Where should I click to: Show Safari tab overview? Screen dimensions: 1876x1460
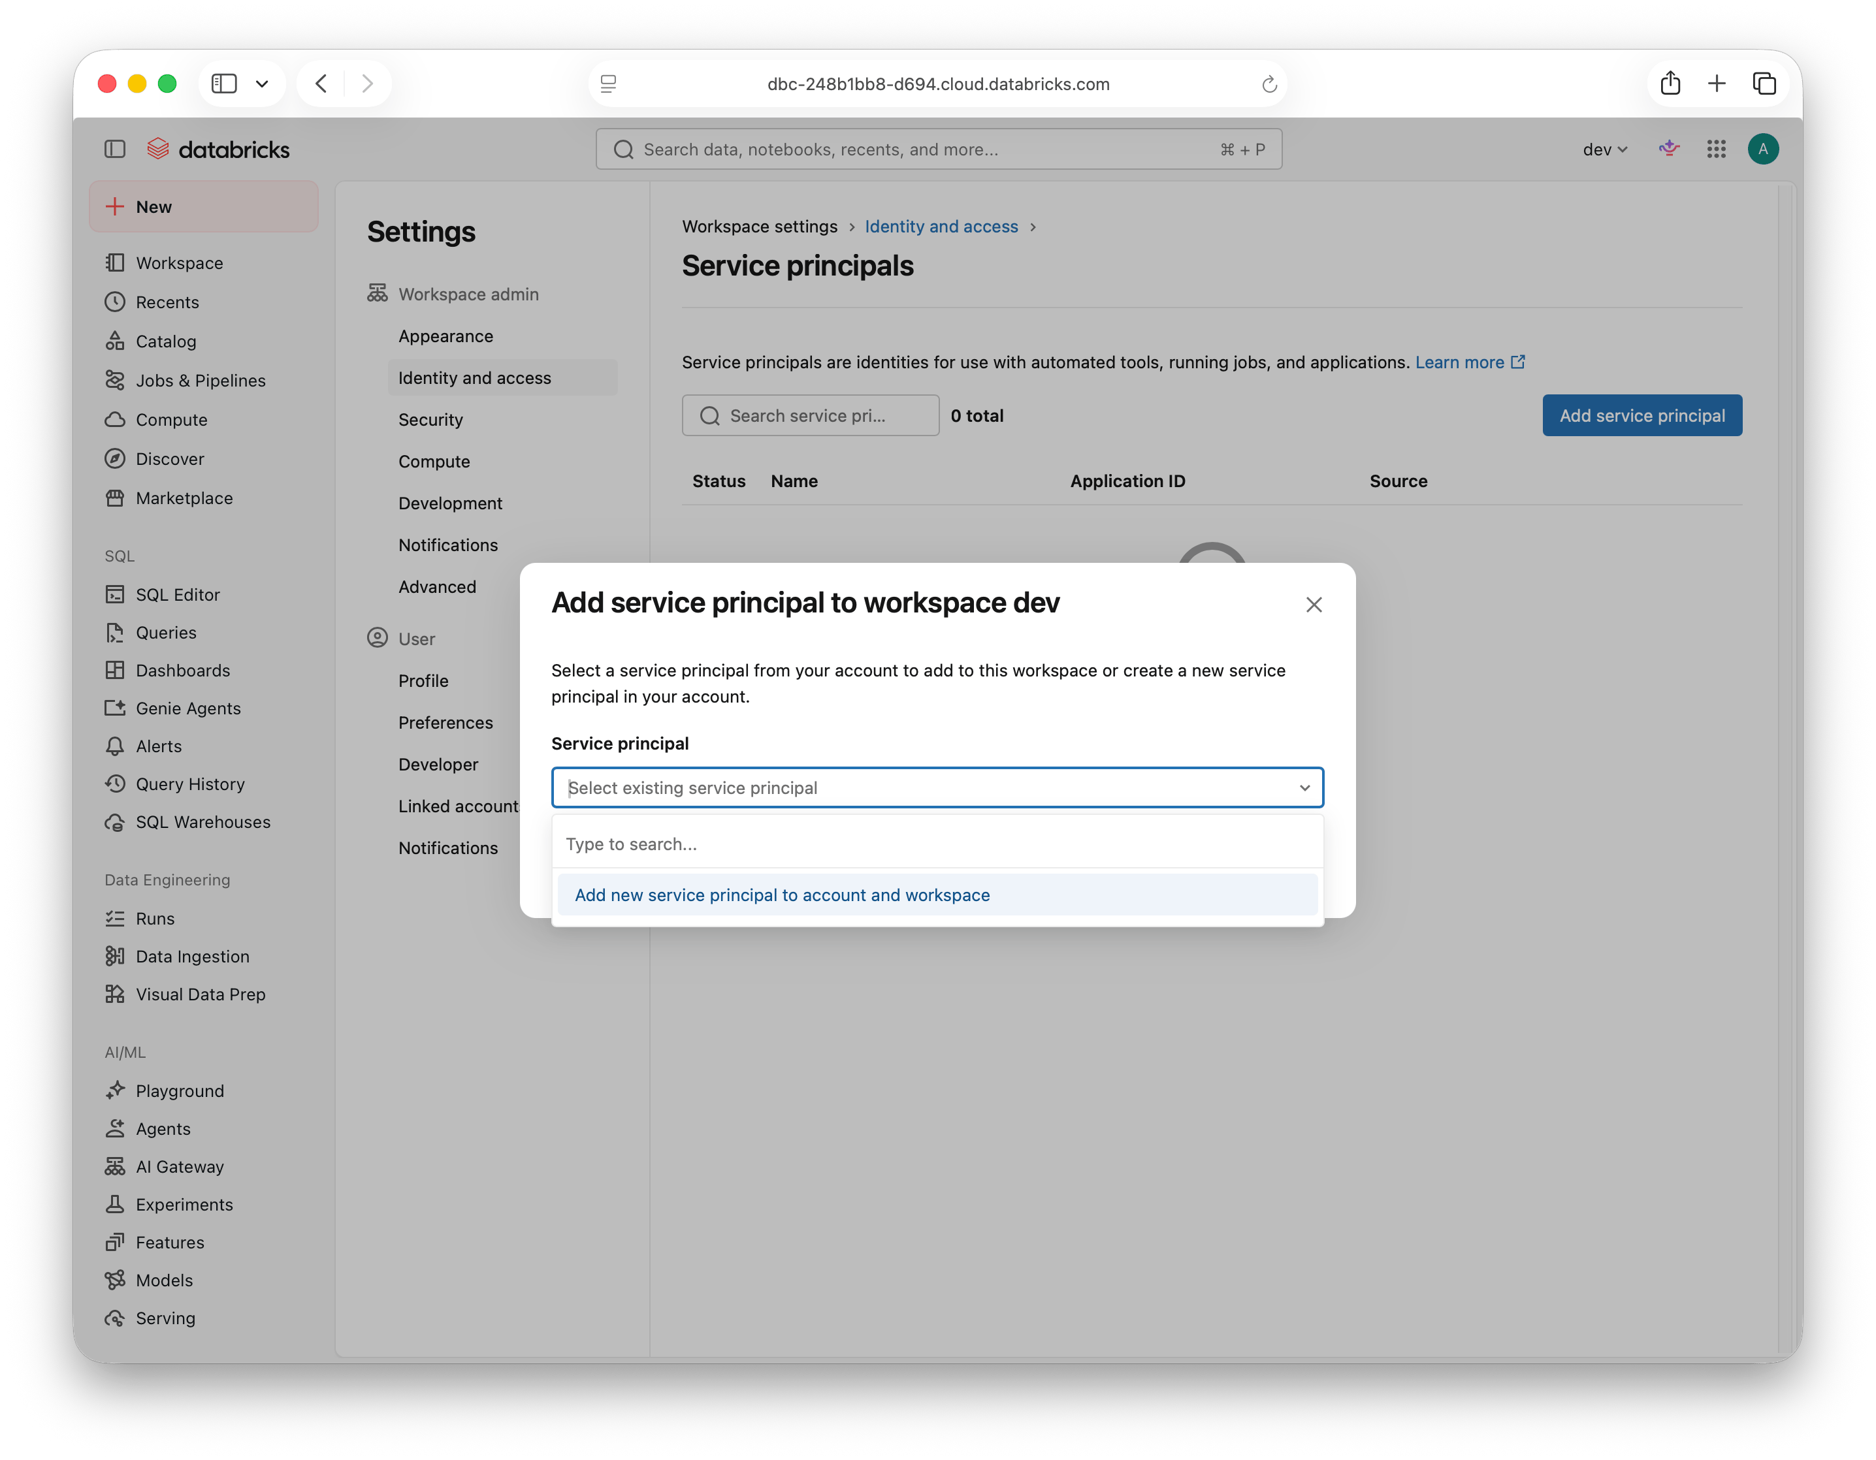(1764, 84)
